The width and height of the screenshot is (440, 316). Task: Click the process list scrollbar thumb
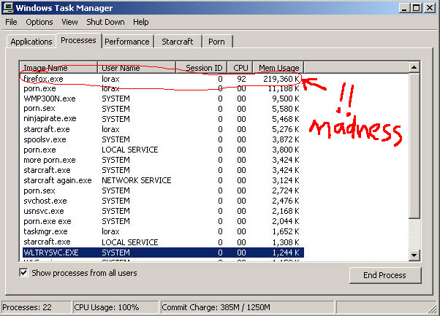pos(414,146)
